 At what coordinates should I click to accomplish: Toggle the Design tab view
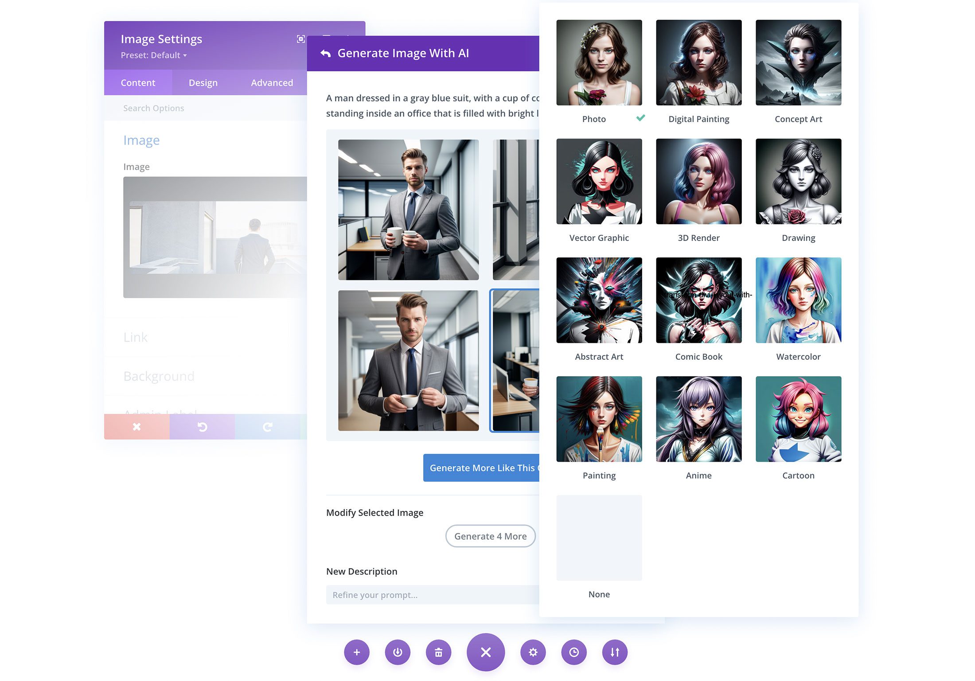pyautogui.click(x=203, y=82)
